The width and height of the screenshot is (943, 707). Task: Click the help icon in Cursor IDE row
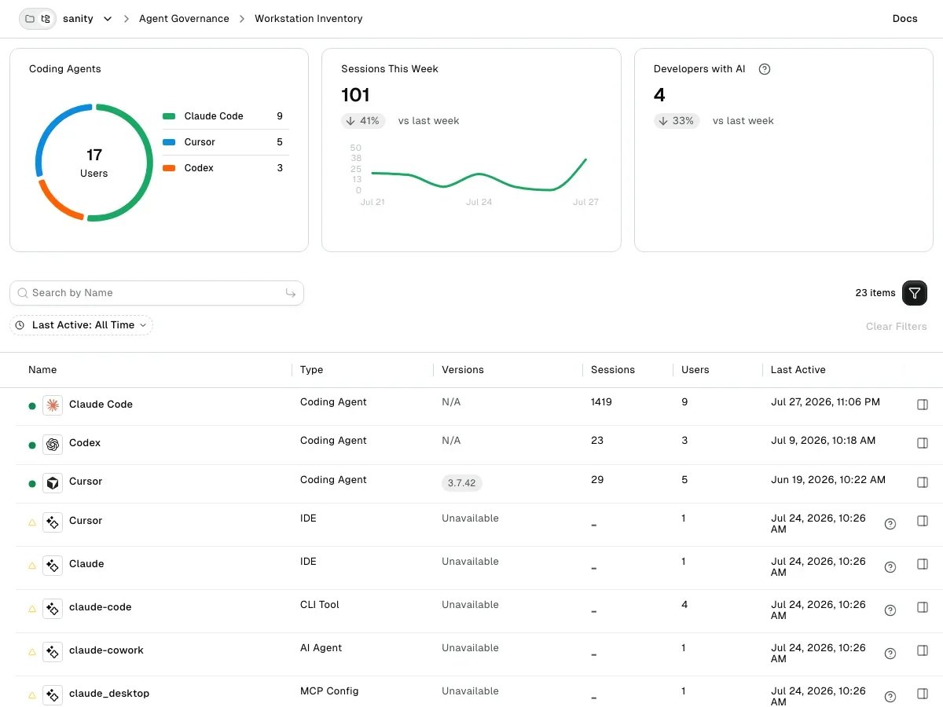click(x=890, y=524)
